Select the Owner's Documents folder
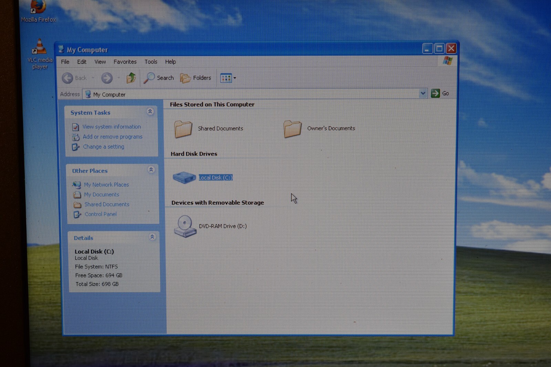 point(319,129)
